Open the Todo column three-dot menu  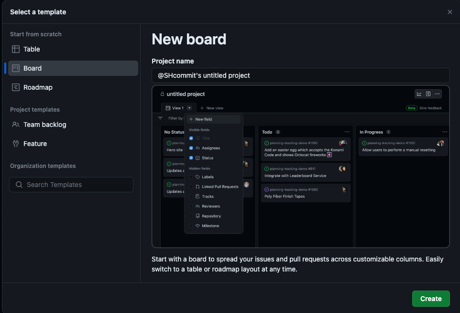(347, 132)
